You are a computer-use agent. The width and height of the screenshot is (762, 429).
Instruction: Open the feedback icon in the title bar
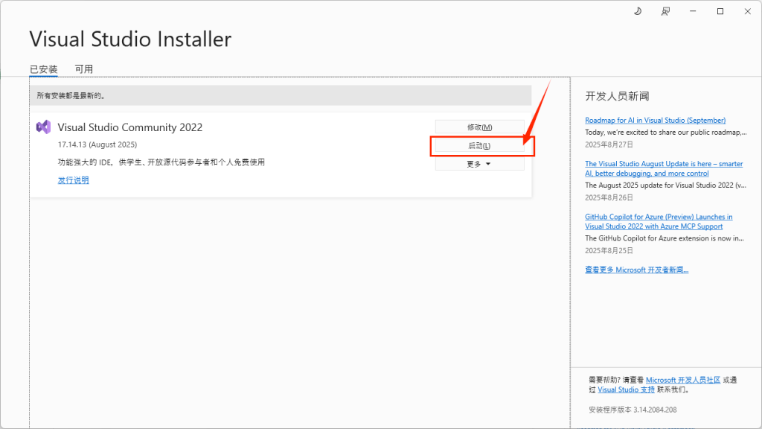coord(665,11)
